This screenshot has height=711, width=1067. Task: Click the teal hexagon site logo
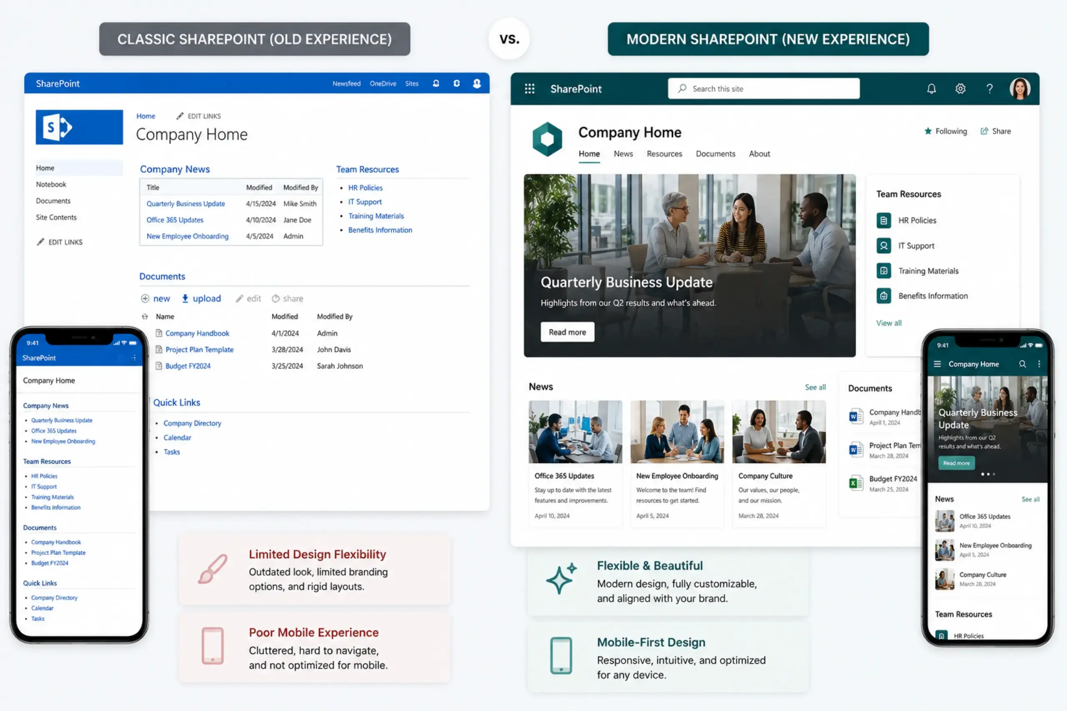(x=547, y=139)
